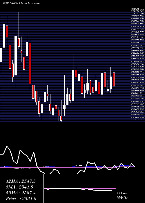Click the 'Price : 2531.6' value
Screen dimensions: 145x203
21,199
